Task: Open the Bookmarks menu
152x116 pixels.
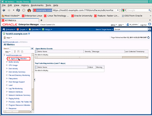Action: (x=37, y=5)
